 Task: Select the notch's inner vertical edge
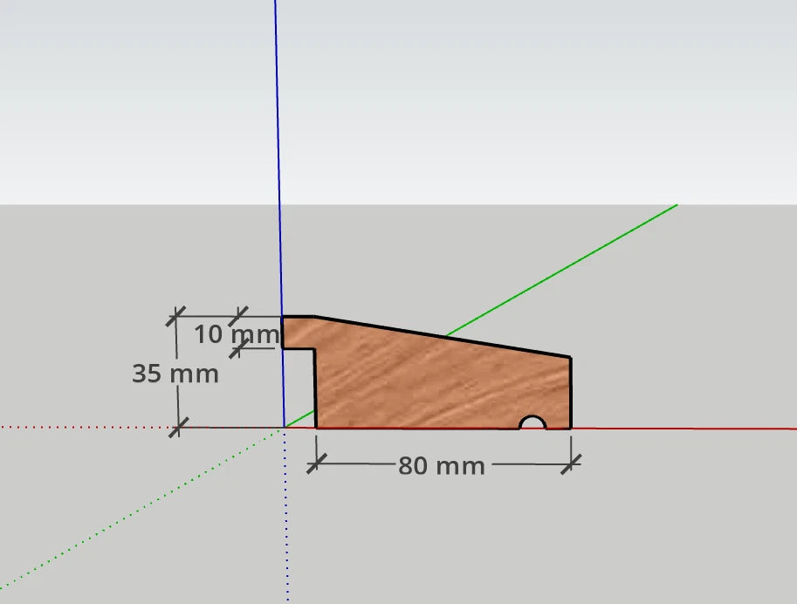(314, 388)
